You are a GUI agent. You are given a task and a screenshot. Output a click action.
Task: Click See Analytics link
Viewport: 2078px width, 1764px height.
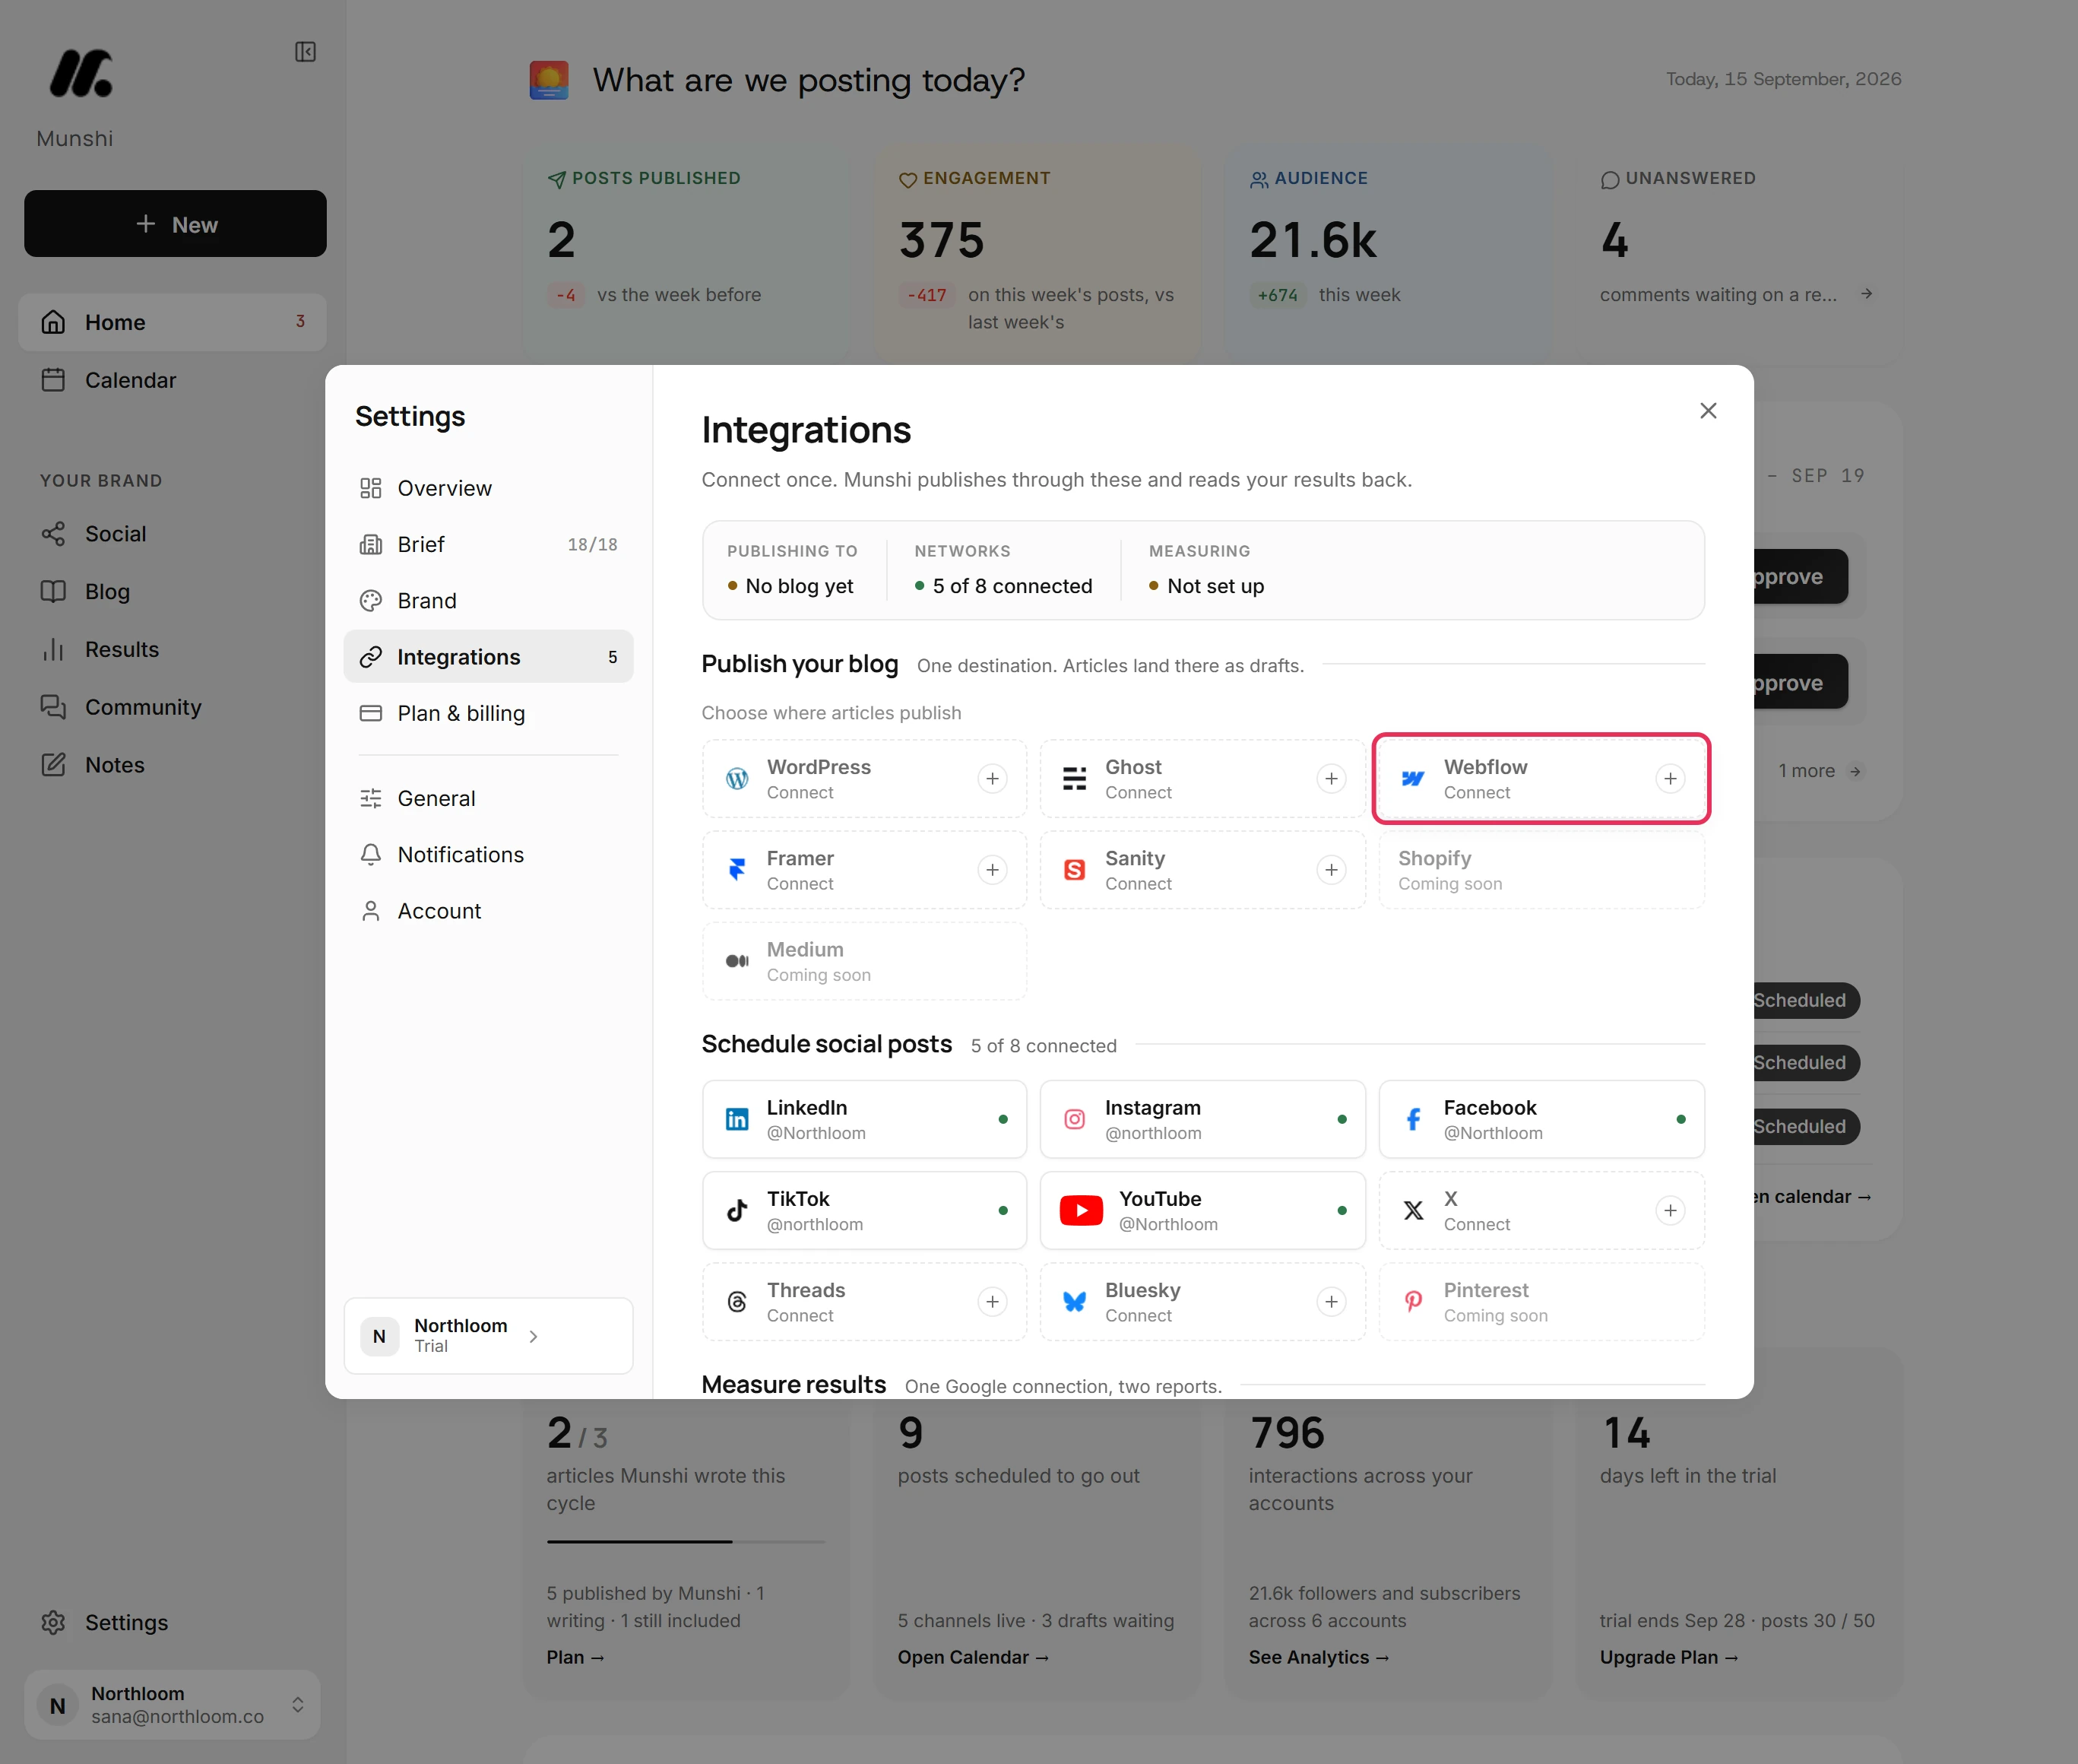click(x=1319, y=1657)
